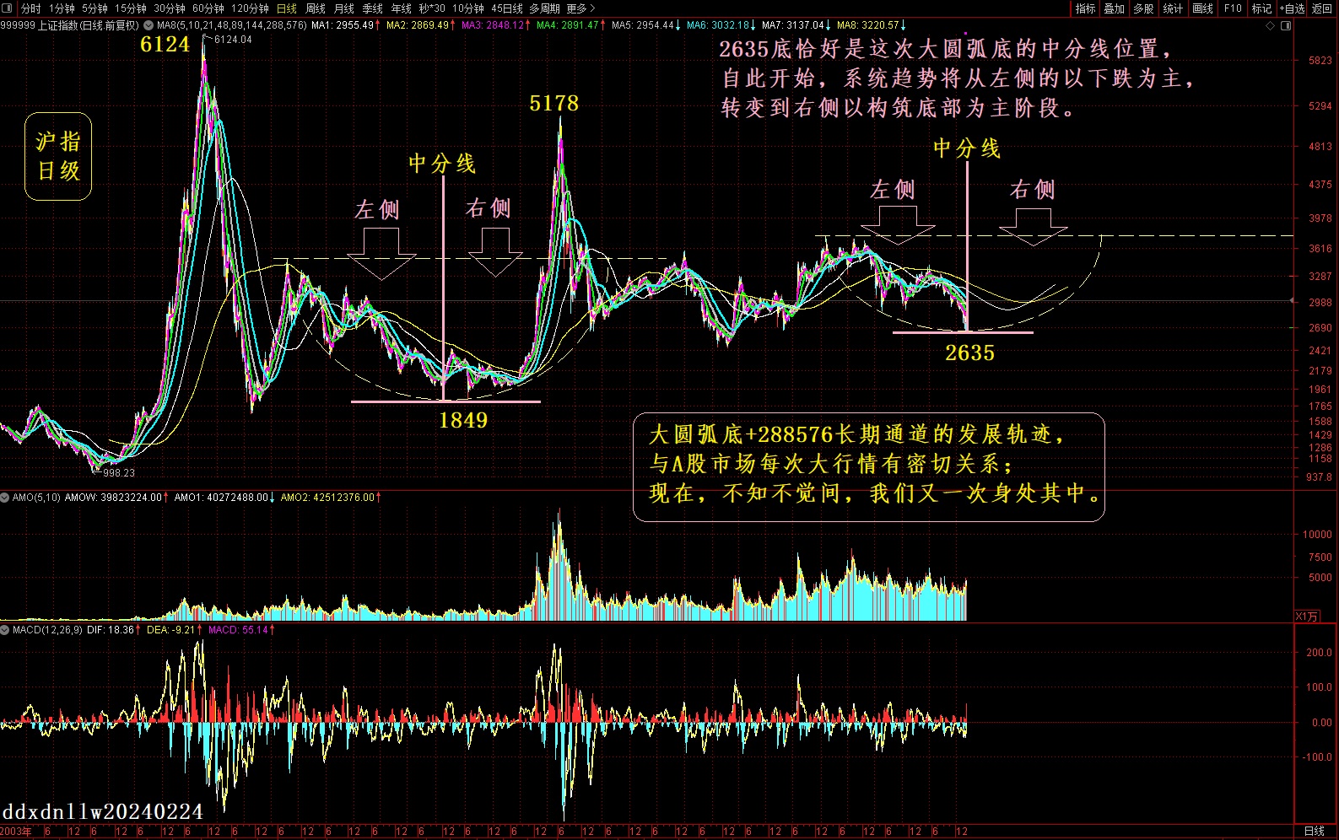Viewport: 1339px width, 840px height.
Task: Switch to the 15分钟 timeframe
Action: coord(131,8)
